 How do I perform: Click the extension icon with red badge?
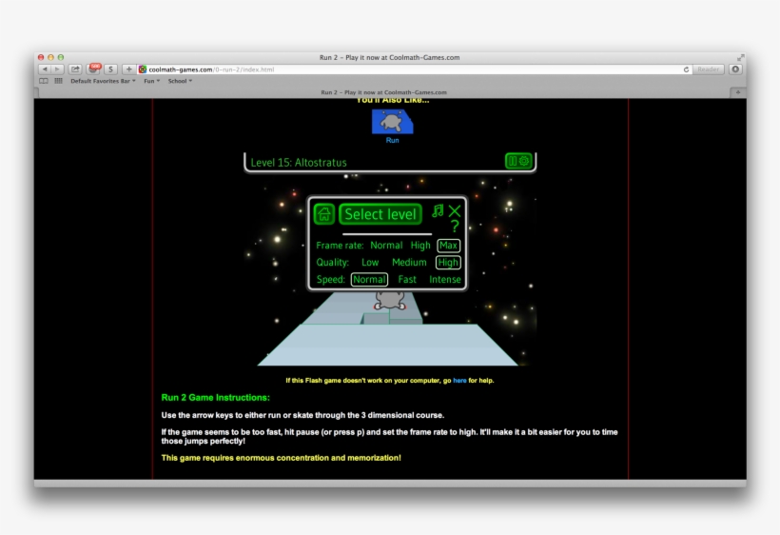(93, 69)
